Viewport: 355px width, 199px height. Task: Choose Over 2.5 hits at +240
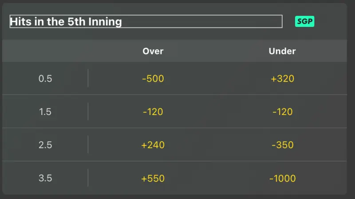pyautogui.click(x=153, y=145)
